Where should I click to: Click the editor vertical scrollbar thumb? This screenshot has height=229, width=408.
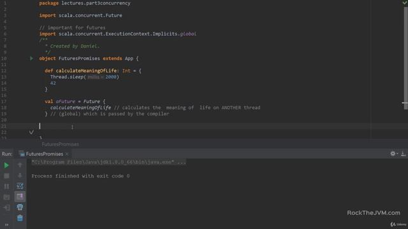(405, 58)
